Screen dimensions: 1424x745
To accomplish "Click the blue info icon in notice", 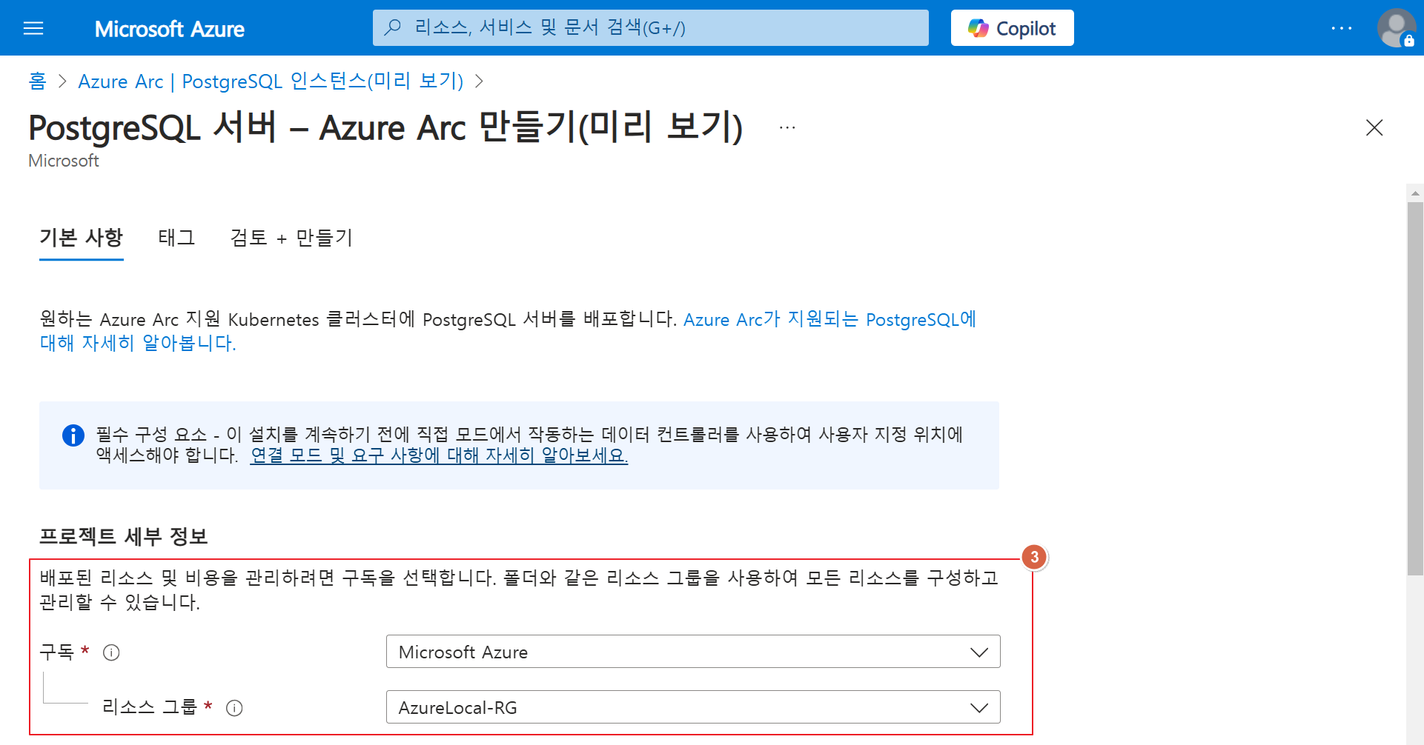I will point(73,435).
